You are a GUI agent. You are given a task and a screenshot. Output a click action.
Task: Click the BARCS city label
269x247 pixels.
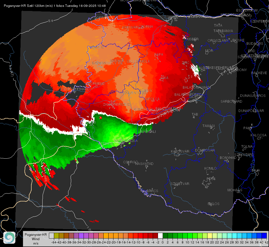click(152, 191)
